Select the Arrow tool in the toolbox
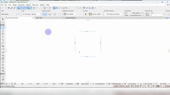170x95 pixels. 3,19
